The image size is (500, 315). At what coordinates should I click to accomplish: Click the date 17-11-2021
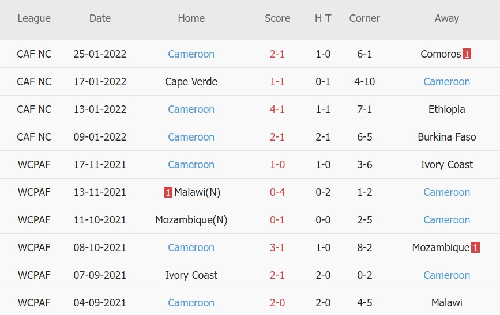coord(100,165)
